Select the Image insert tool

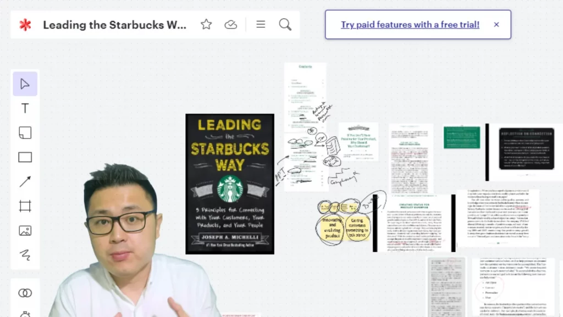click(x=25, y=231)
